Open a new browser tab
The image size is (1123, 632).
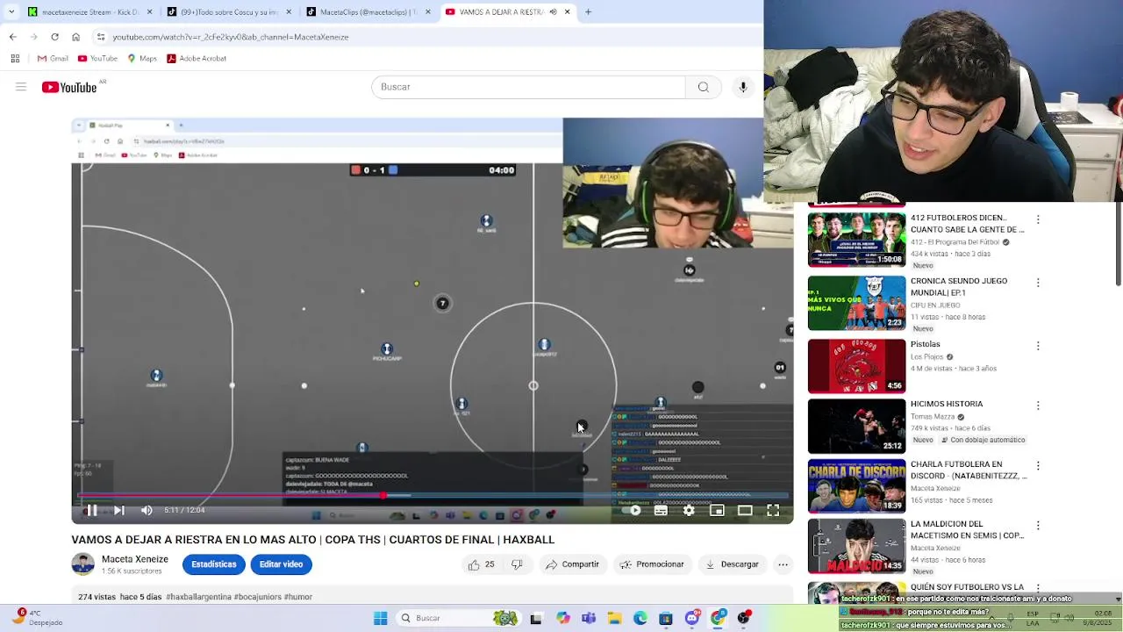(x=588, y=11)
